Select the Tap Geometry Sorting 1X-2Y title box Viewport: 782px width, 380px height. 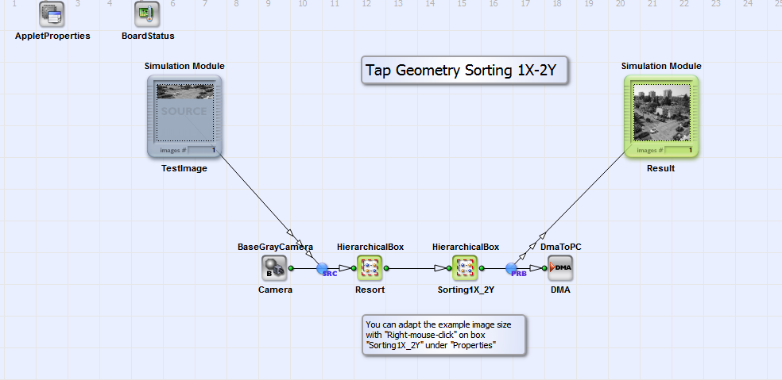(465, 71)
